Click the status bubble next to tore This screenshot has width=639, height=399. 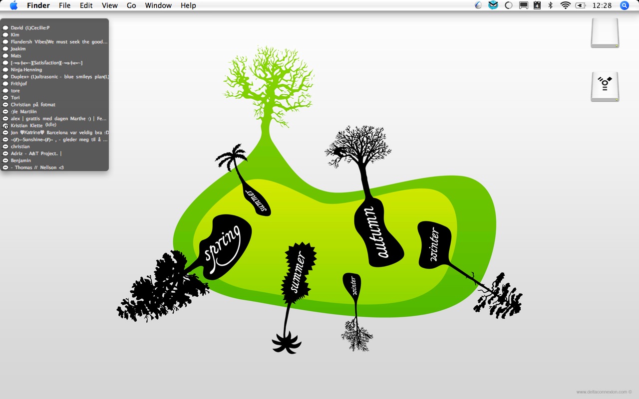click(5, 91)
